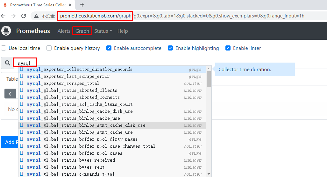
Task: Disable the highlighting checkbox
Action: click(170, 48)
